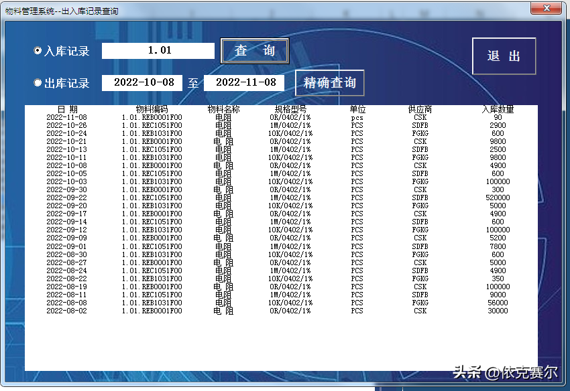Click supplier SDFB in the 2022-10-13 row

tap(420, 149)
